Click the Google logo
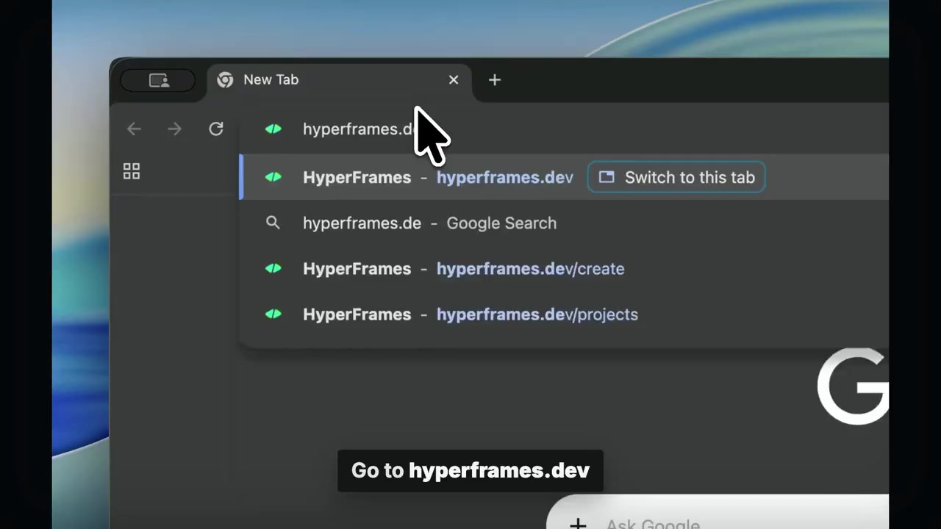 [x=853, y=387]
